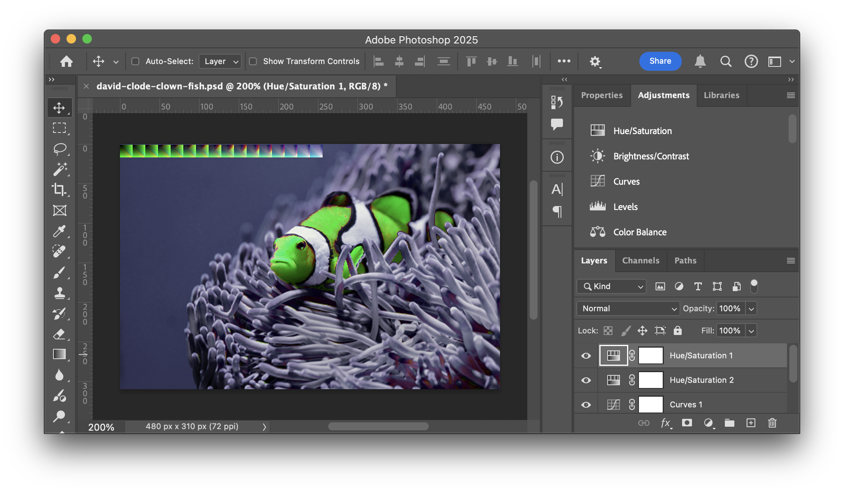Enable Show Transform Controls checkbox
The height and width of the screenshot is (492, 844).
coord(253,61)
